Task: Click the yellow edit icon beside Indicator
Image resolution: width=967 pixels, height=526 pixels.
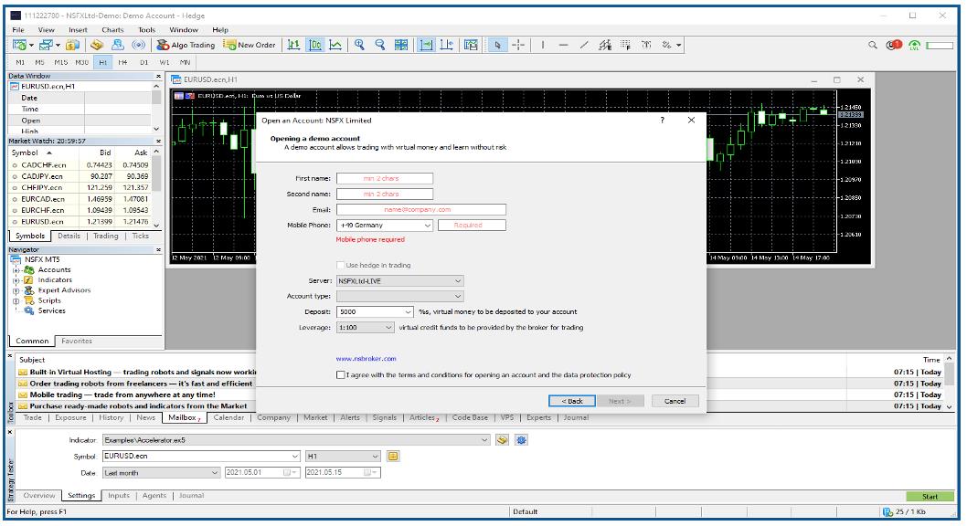Action: pyautogui.click(x=502, y=440)
